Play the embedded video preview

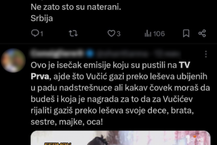121,138
